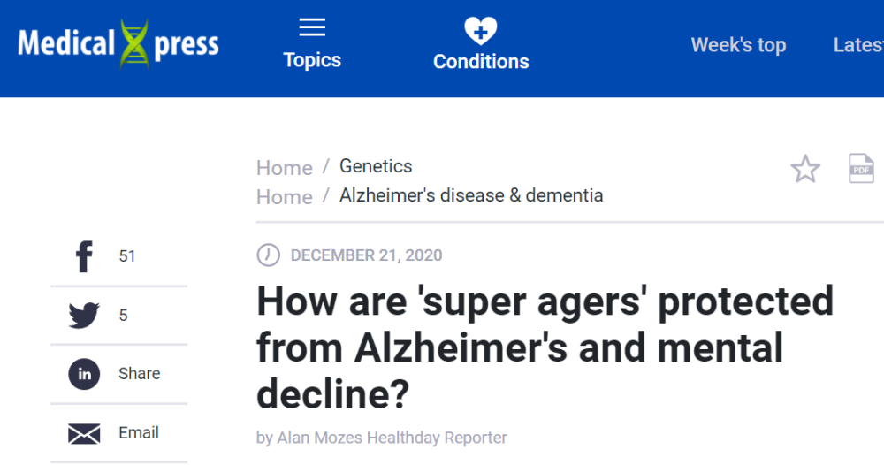
Task: Click the Conditions heart icon
Action: [x=481, y=30]
